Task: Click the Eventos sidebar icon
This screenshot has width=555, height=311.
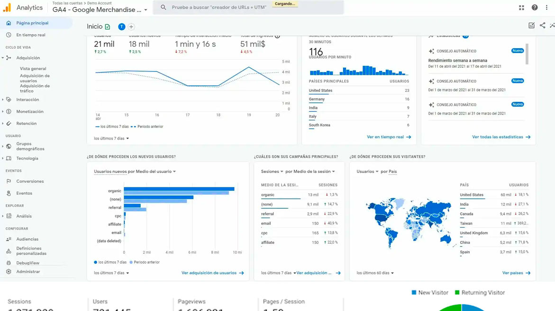Action: point(9,193)
